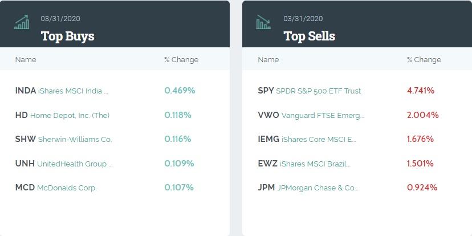Select the SHW Sherwin-Williams Co. entry
The image size is (472, 236).
coord(63,139)
